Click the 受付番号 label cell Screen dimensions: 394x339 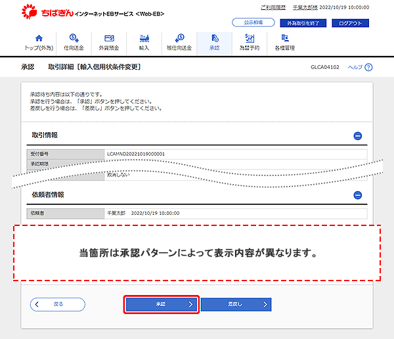pos(66,154)
